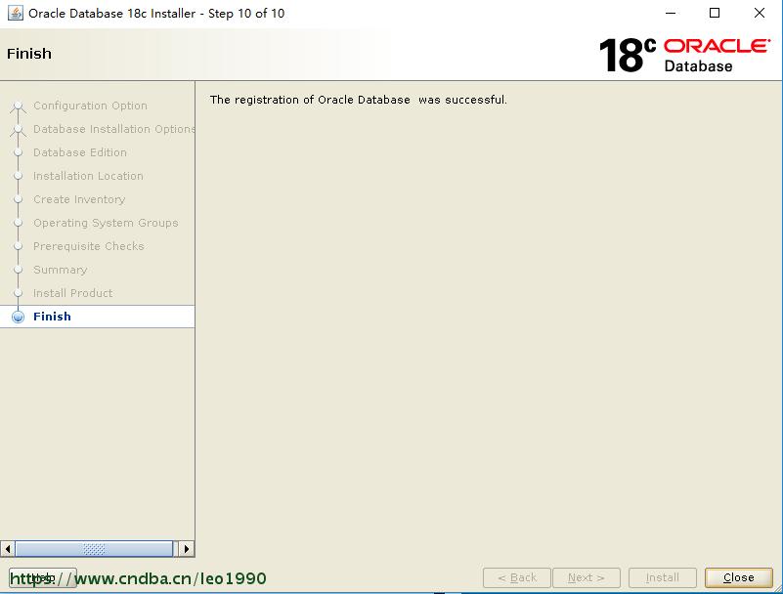This screenshot has height=594, width=783.
Task: Click the Java installer icon in title bar
Action: click(x=15, y=13)
